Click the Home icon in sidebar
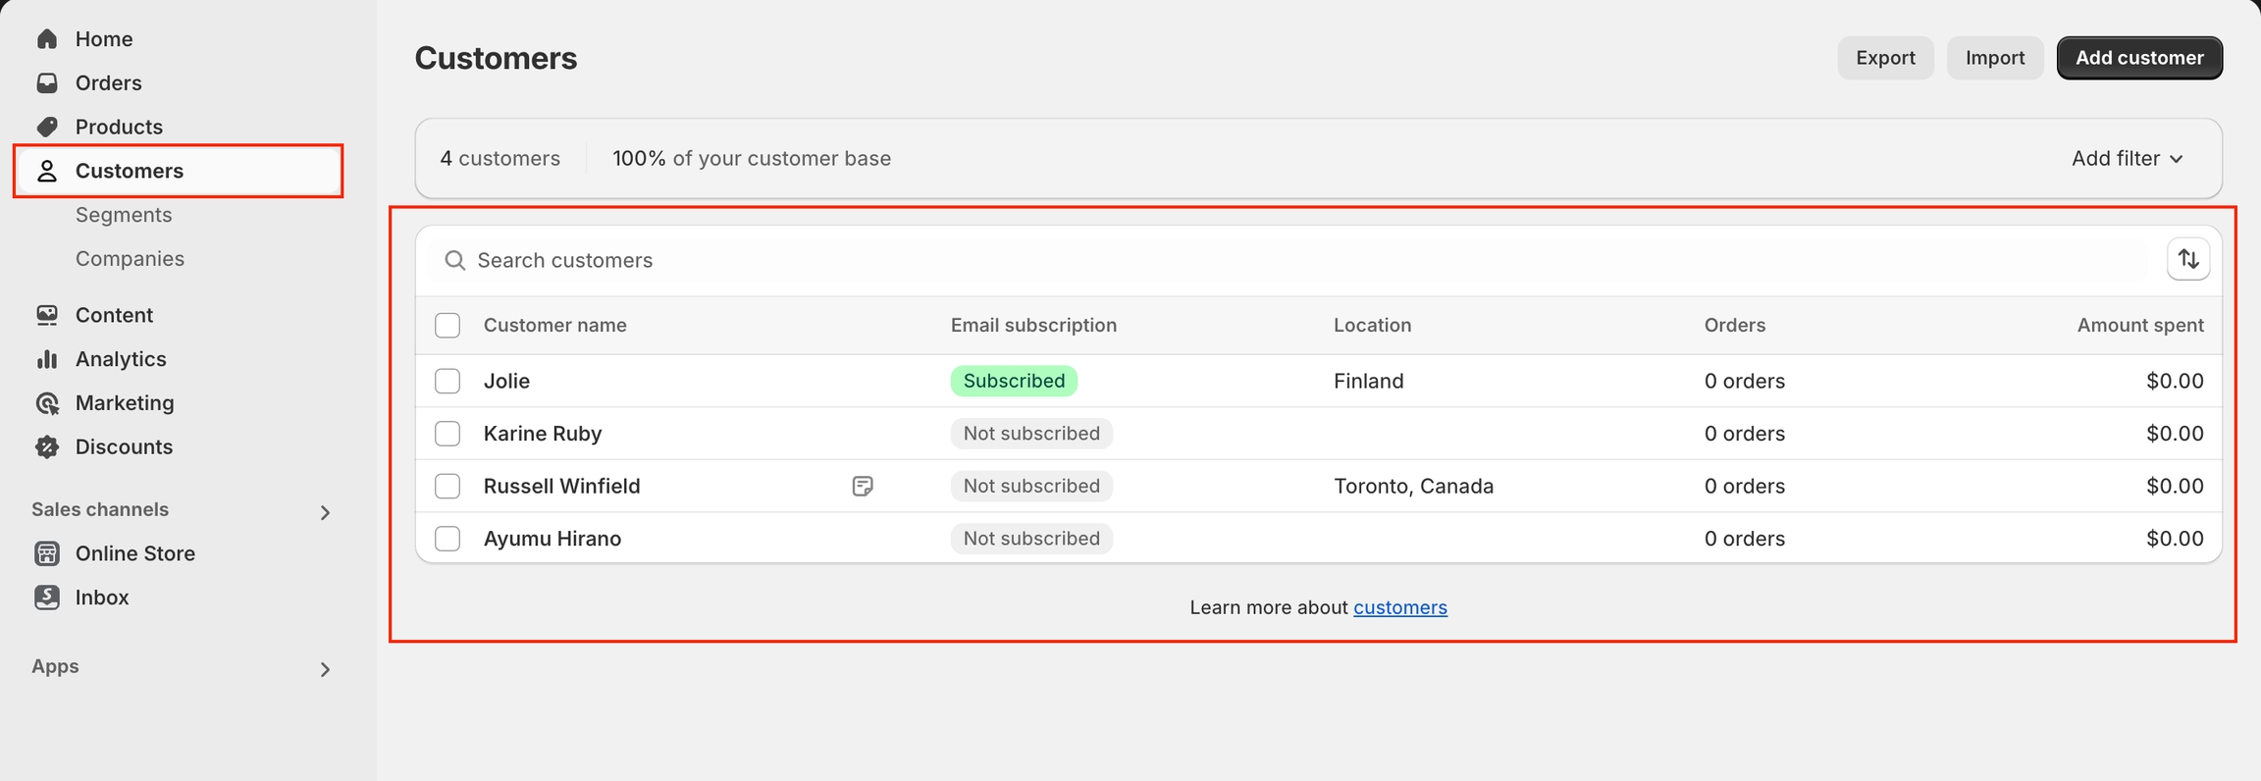2261x781 pixels. click(47, 39)
